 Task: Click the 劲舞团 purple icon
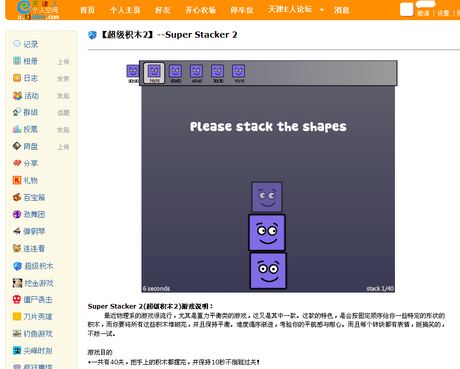(x=17, y=214)
